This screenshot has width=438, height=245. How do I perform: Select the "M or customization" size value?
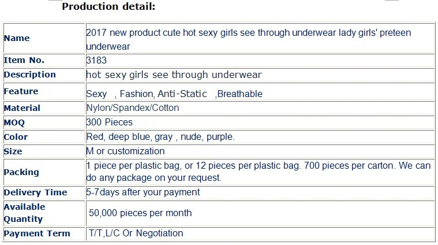(x=125, y=151)
